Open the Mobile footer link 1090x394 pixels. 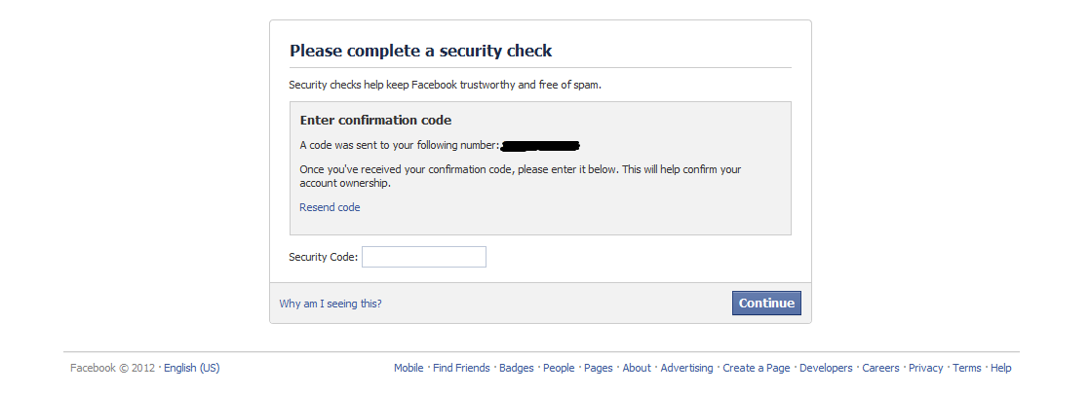(x=409, y=369)
